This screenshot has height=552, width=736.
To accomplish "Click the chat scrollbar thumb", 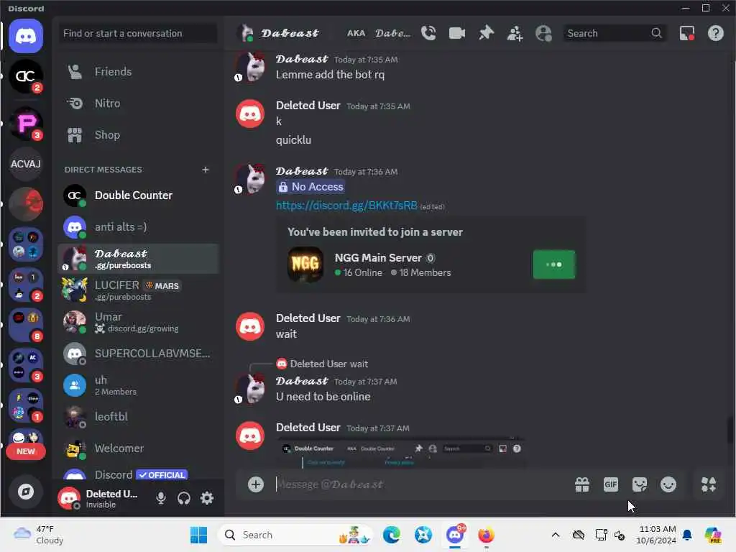I will click(x=731, y=430).
